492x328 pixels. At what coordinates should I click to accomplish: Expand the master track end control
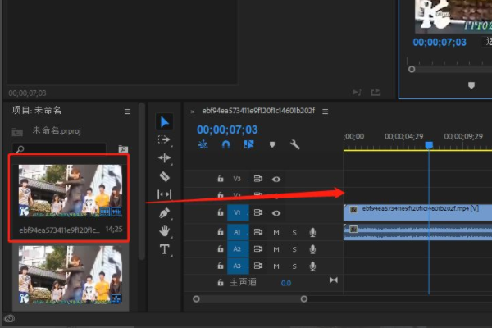(333, 281)
